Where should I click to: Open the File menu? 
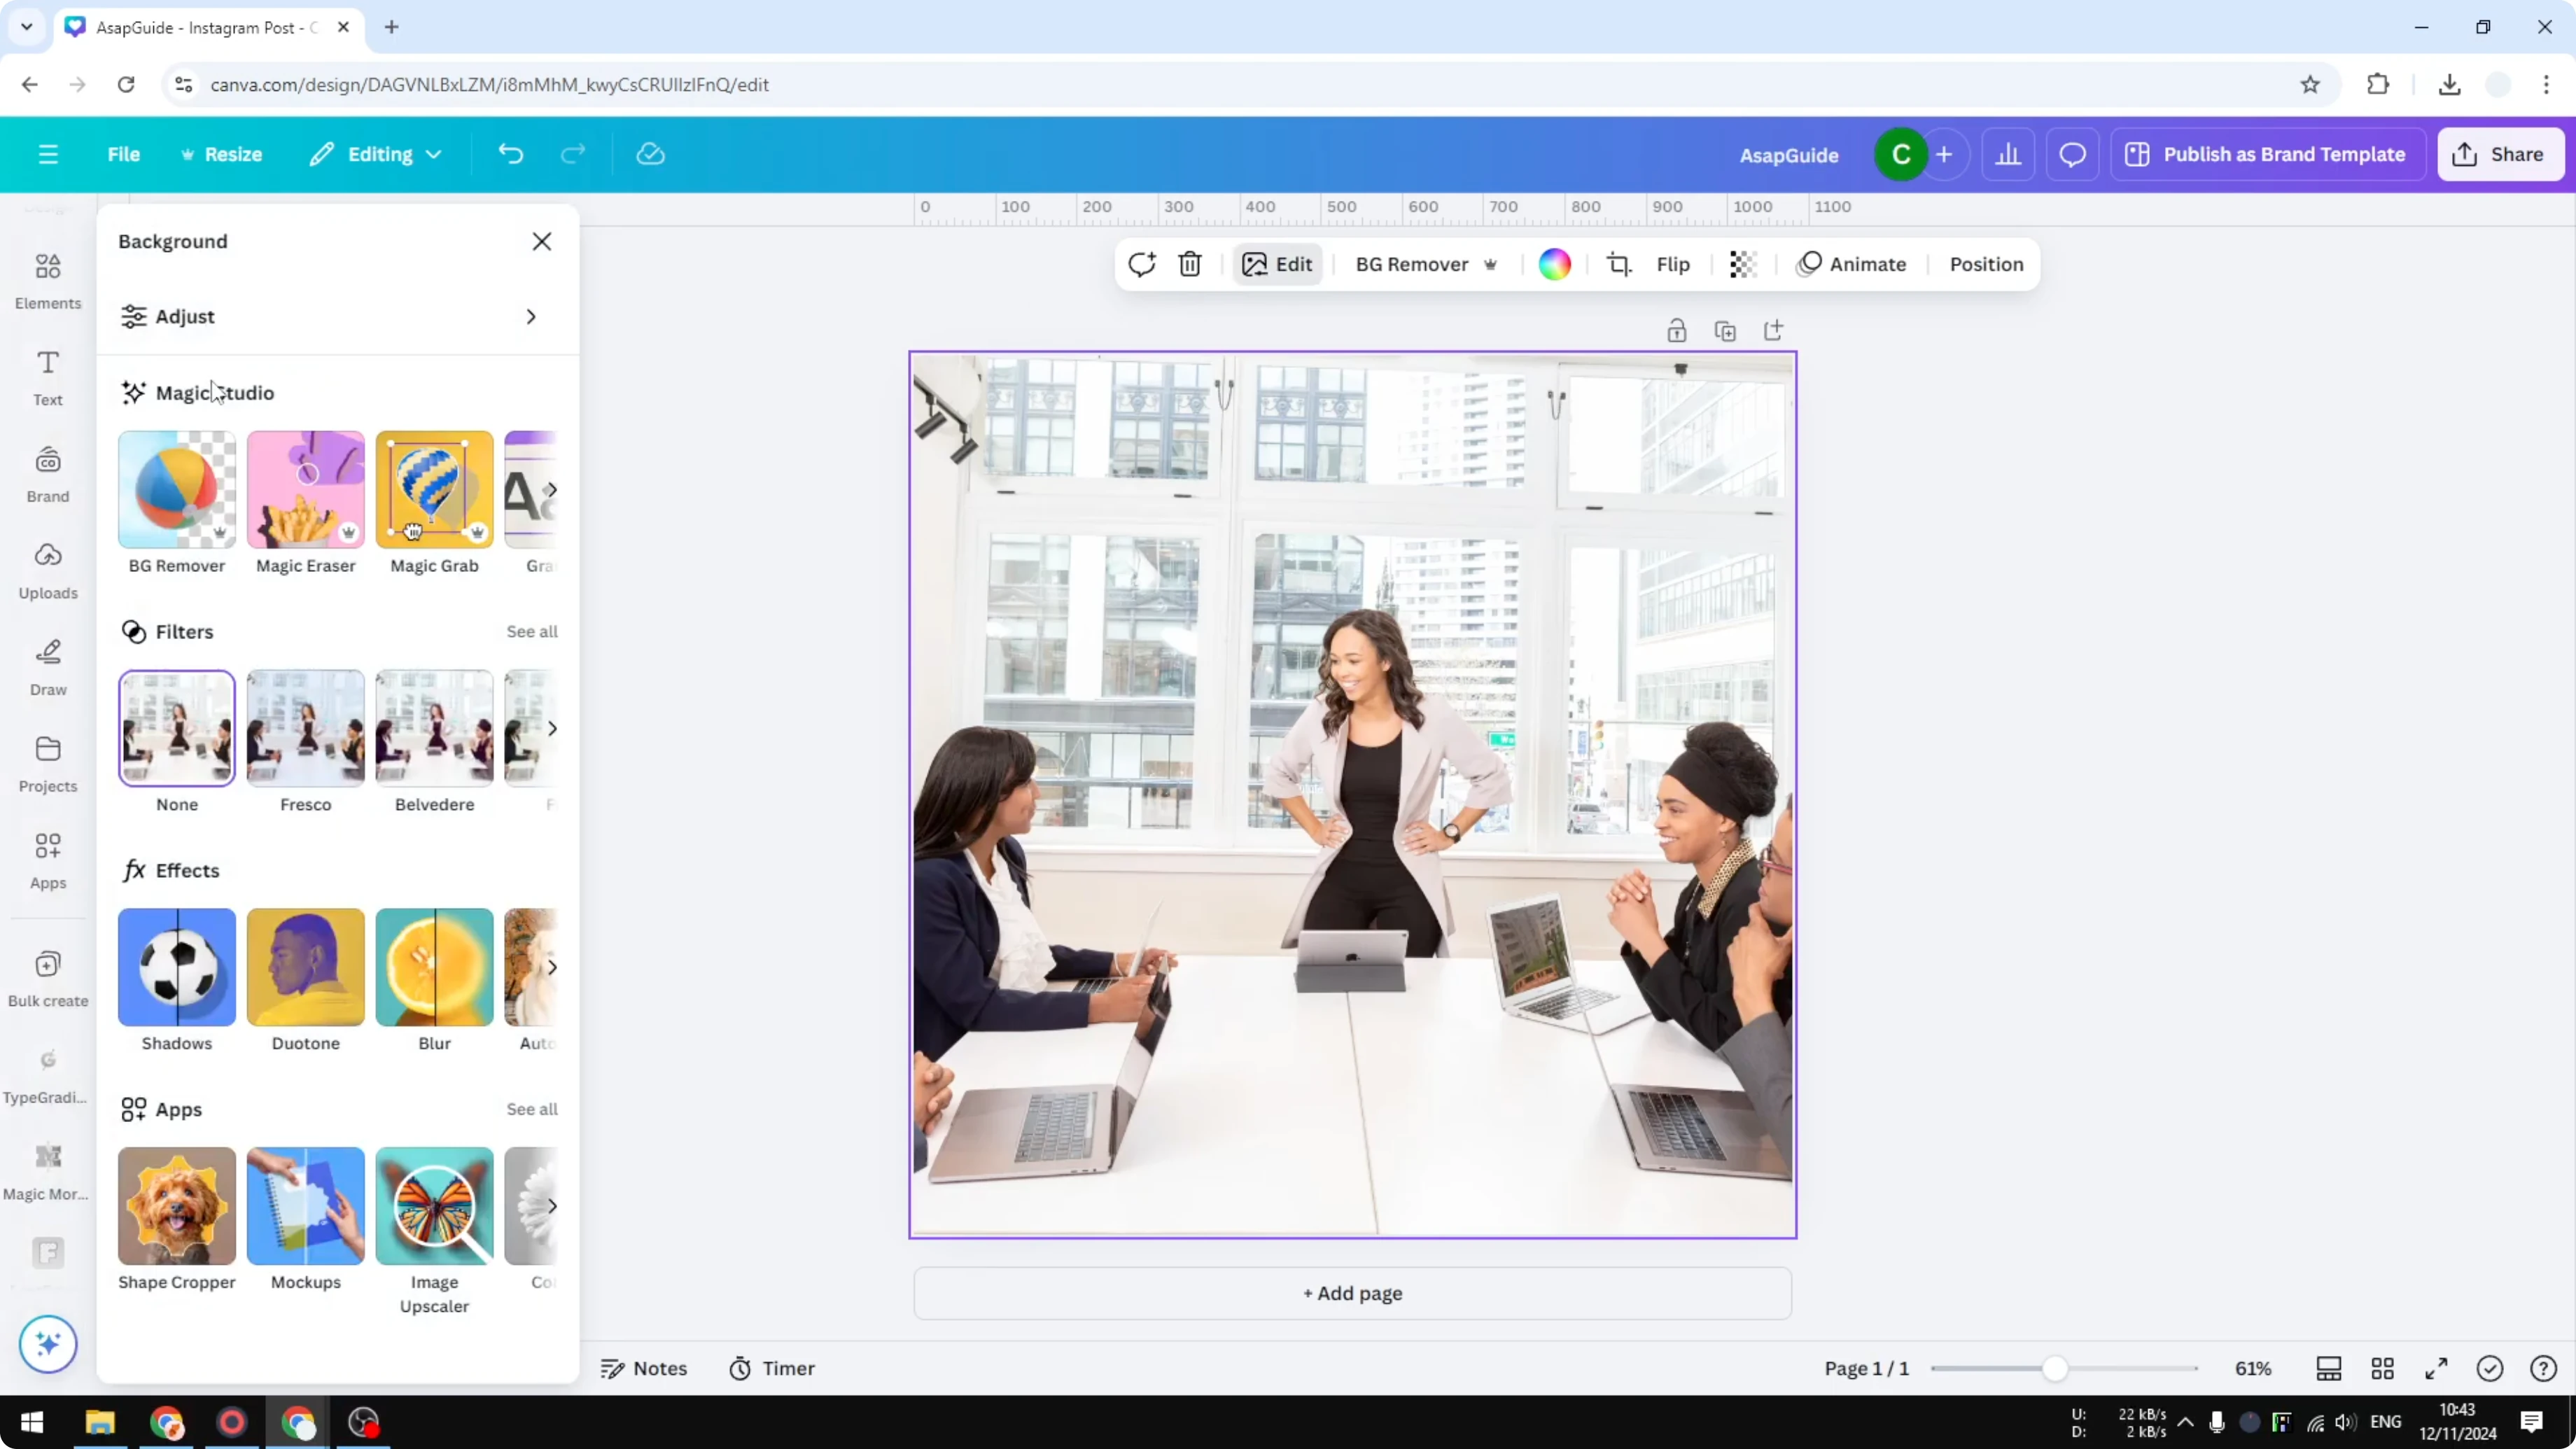pos(124,153)
